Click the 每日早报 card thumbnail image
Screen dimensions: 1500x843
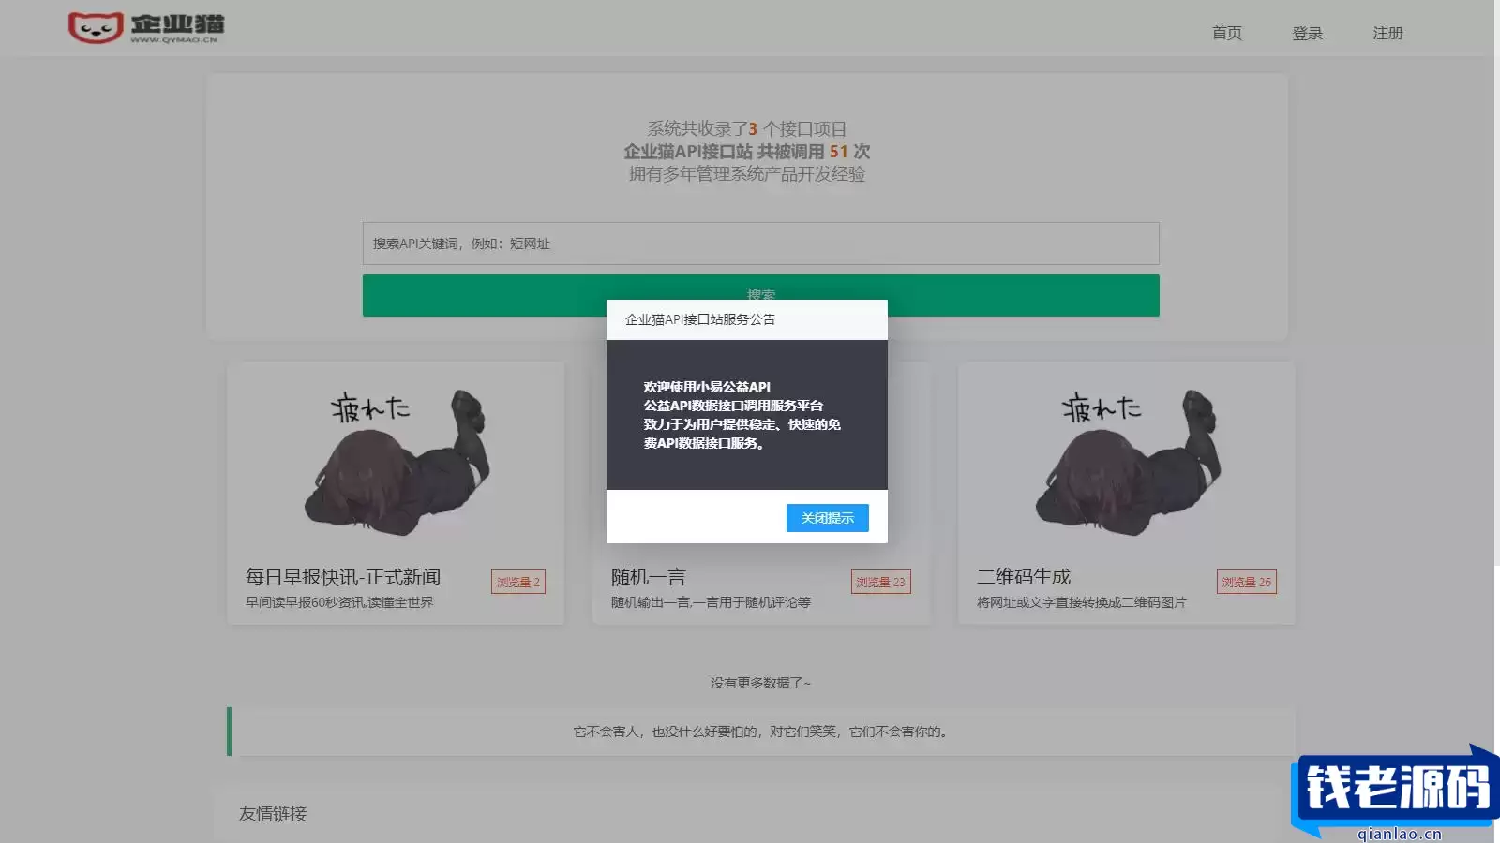[396, 463]
